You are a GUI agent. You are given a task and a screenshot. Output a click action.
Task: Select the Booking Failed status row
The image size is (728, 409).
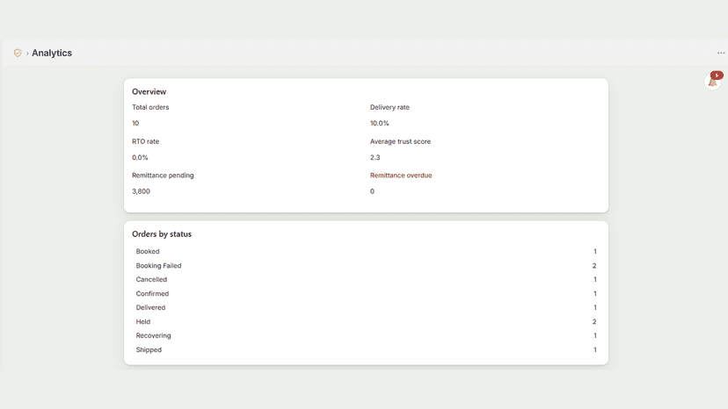pyautogui.click(x=366, y=266)
